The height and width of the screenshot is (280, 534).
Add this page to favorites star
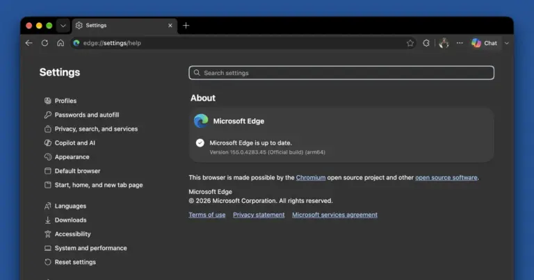click(x=410, y=43)
